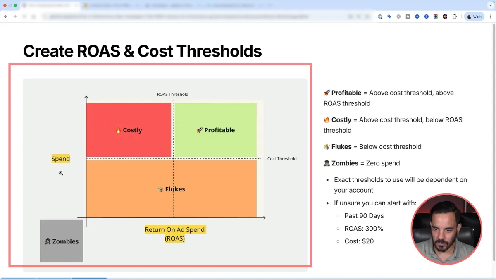Go back with the browser back arrow

(6, 17)
